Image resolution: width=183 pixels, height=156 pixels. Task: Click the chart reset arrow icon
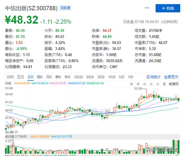click(131, 84)
